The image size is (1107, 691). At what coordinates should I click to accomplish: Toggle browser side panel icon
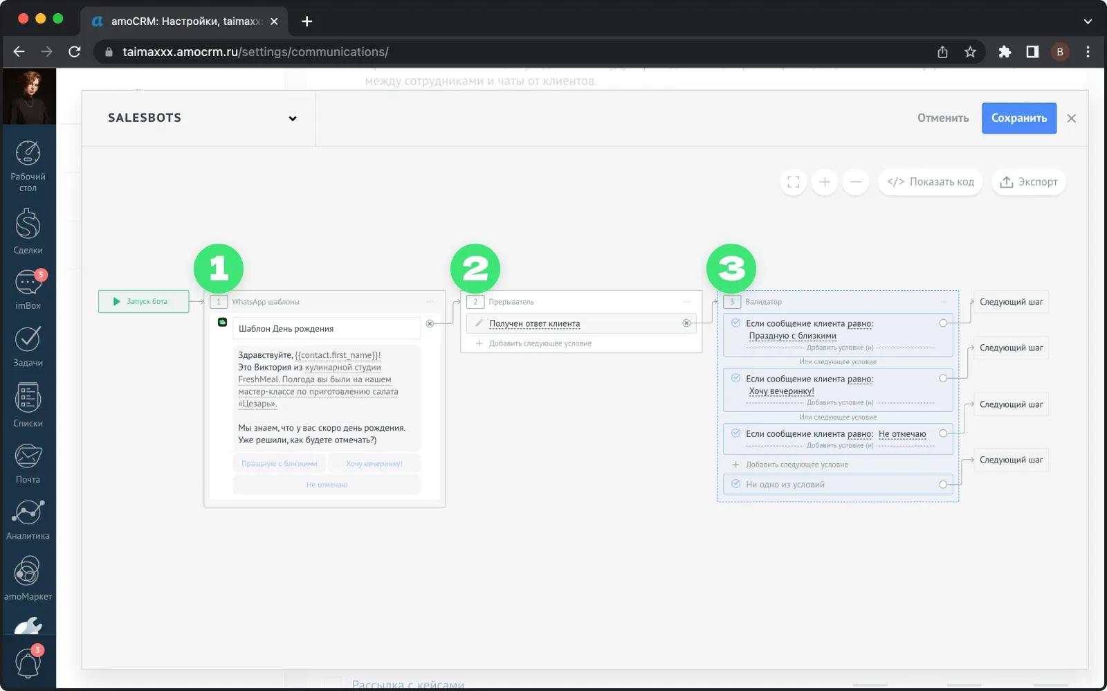pos(1032,52)
